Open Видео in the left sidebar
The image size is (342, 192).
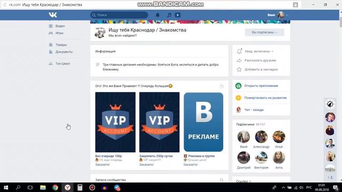pyautogui.click(x=60, y=26)
